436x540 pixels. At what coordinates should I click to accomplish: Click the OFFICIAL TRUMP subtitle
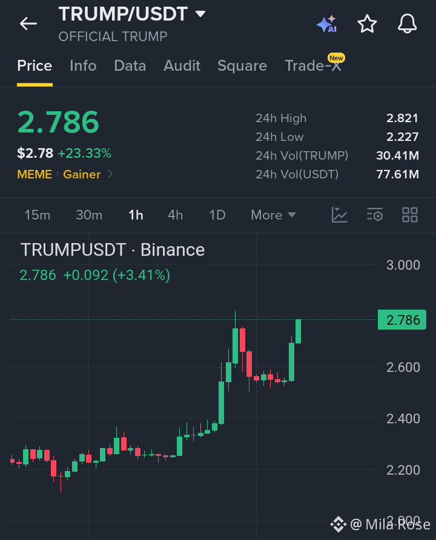click(x=113, y=36)
